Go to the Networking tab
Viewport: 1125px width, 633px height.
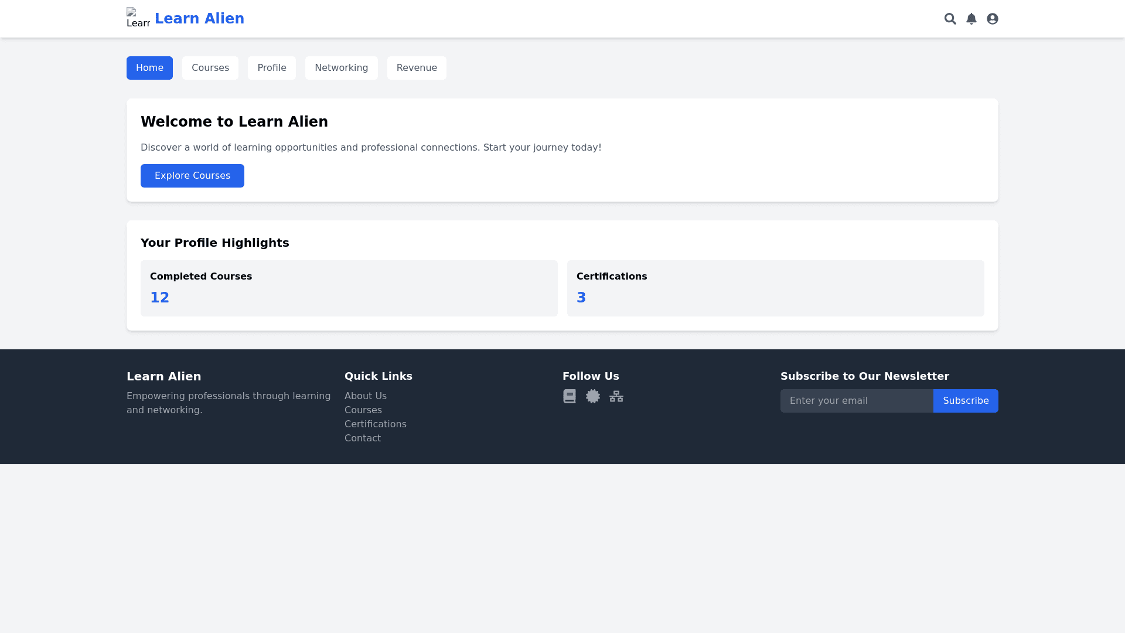pos(341,68)
